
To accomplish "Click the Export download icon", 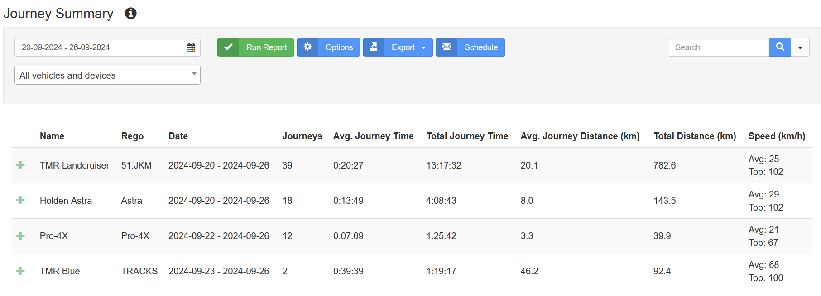I will click(x=374, y=47).
